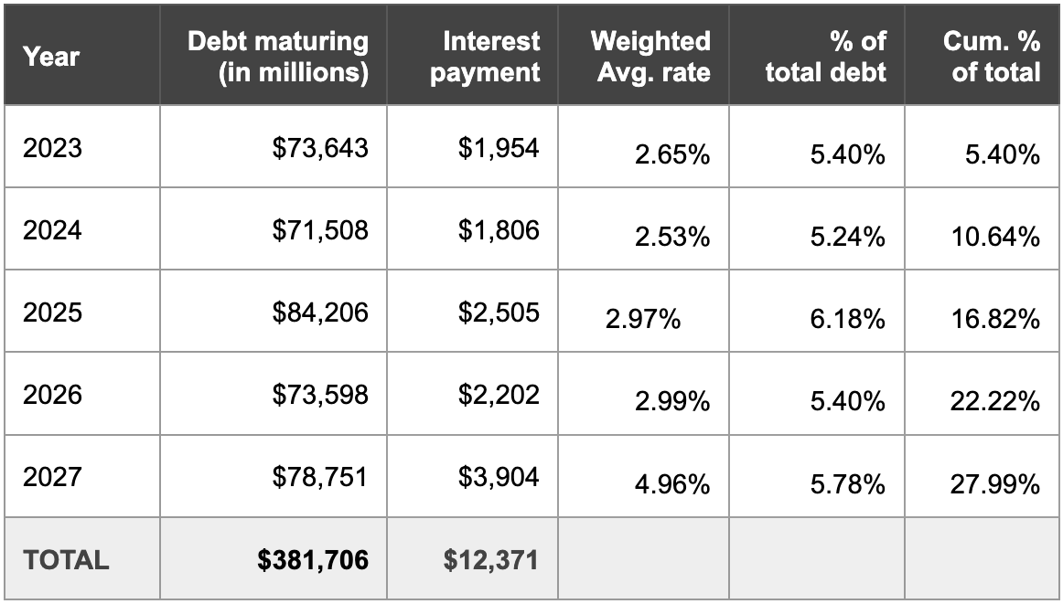Click the 2027 year cell
Viewport: 1063px width, 604px height.
pos(52,477)
